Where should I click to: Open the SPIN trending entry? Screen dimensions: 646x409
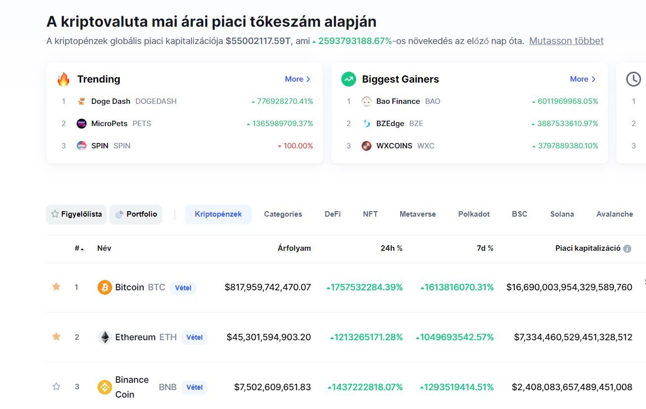100,146
